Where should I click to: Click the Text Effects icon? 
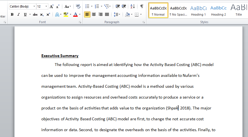tap(57, 14)
